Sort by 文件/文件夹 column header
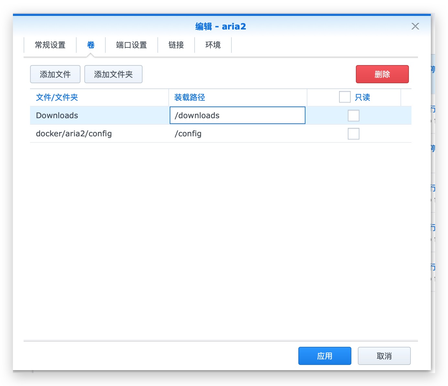Viewport: 448px width, 386px height. 99,97
